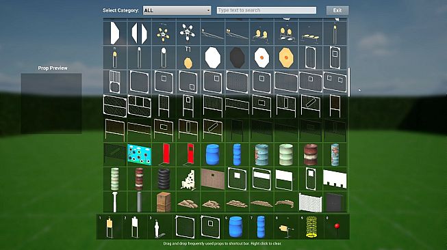Viewport: 447px width, 250px height.
Task: Select the single rusty brown barrel
Action: pos(311,155)
